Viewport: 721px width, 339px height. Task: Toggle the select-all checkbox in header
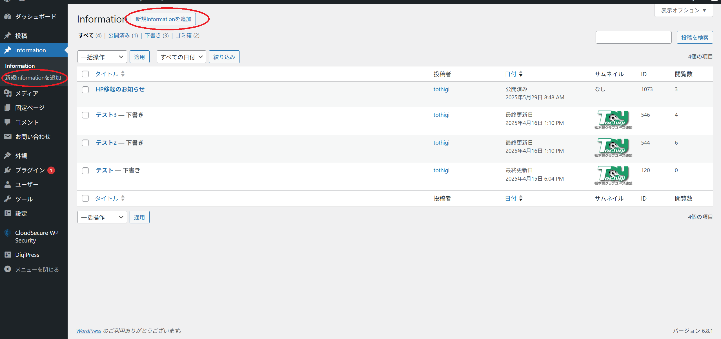pos(85,74)
